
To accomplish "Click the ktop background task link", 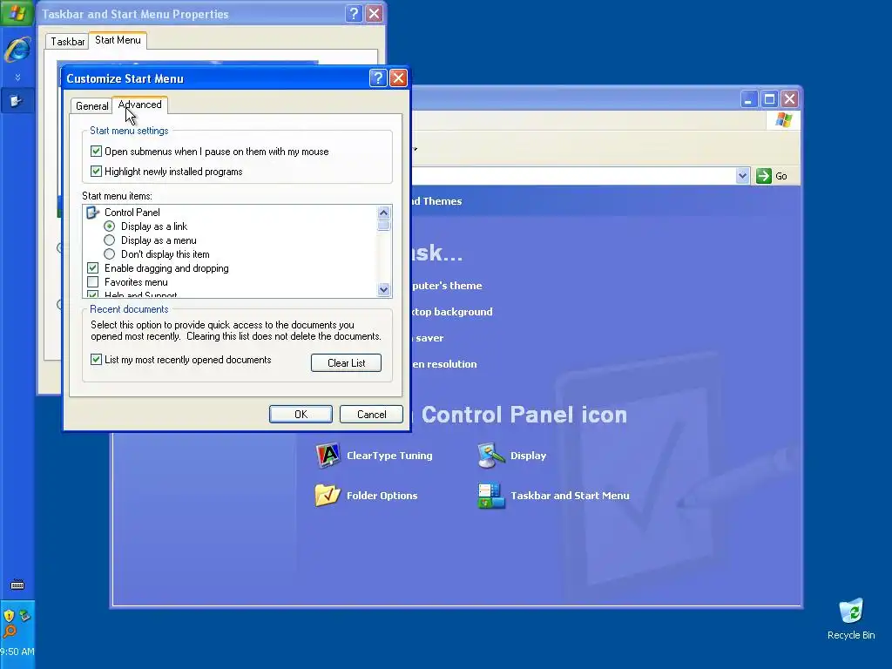I will (452, 312).
